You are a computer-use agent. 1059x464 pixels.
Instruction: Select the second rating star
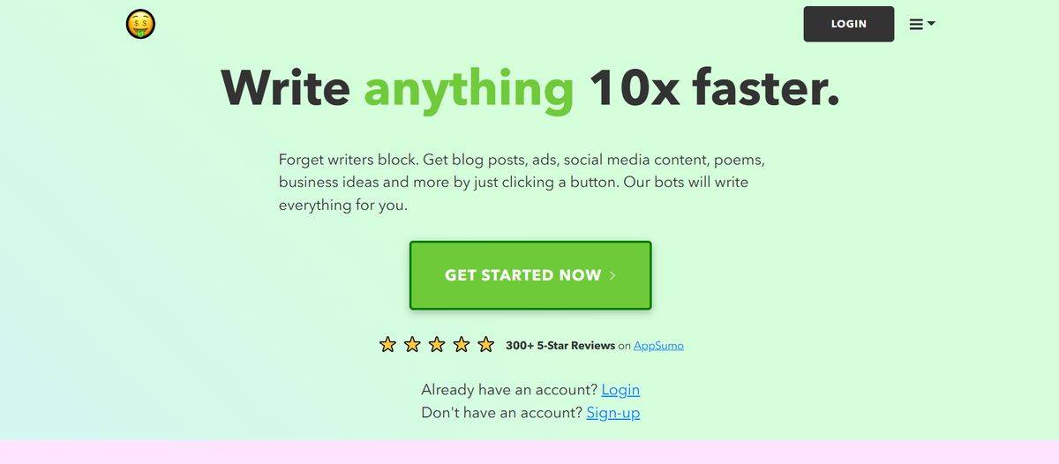412,345
